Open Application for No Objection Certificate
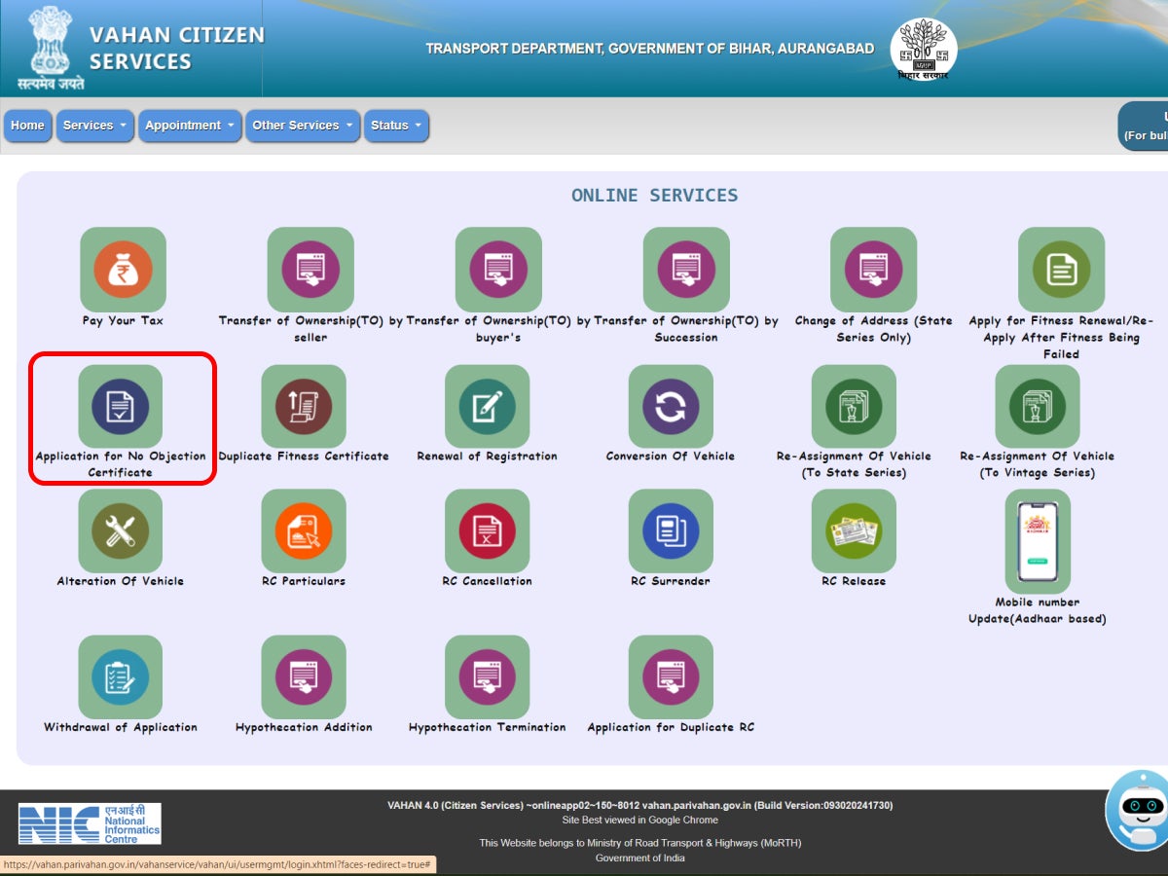The width and height of the screenshot is (1168, 876). (x=121, y=407)
